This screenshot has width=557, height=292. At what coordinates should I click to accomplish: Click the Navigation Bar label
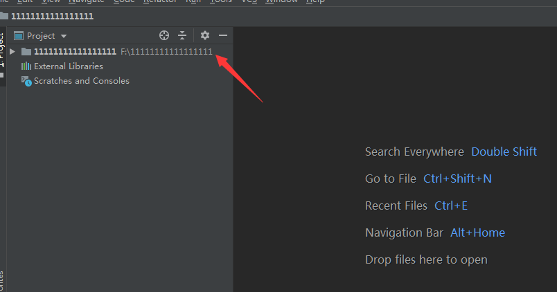pyautogui.click(x=405, y=232)
